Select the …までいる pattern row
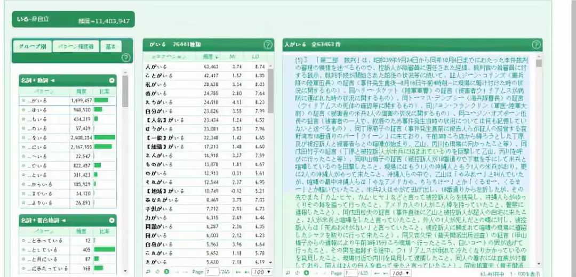 [x=68, y=194]
